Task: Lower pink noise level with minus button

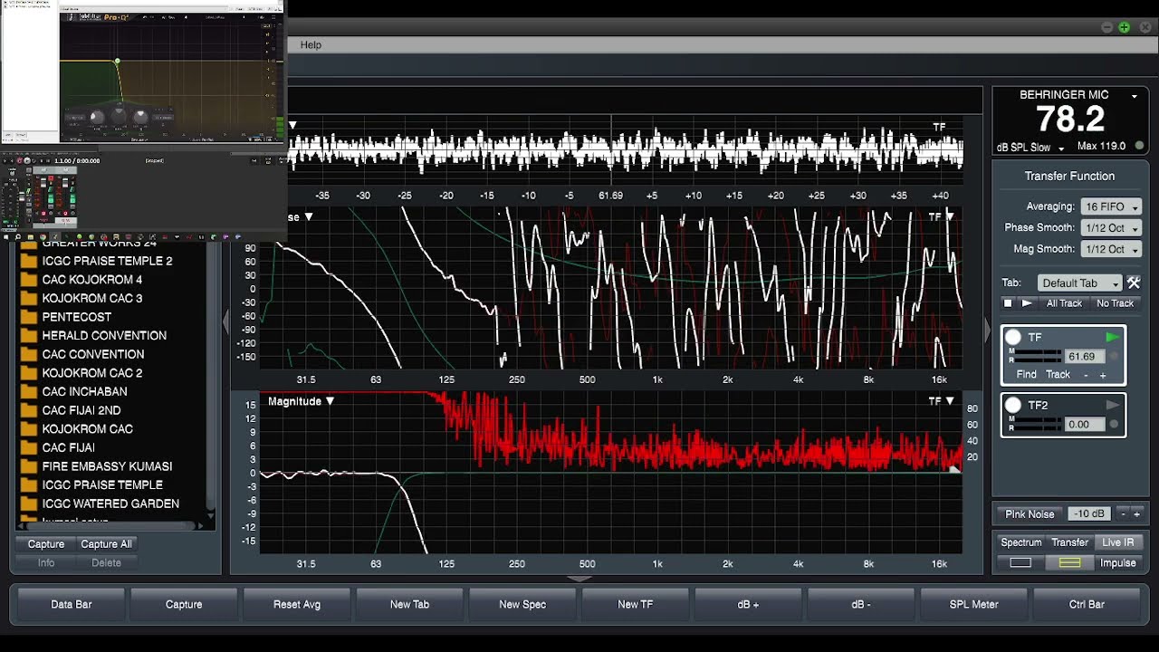Action: [1124, 513]
